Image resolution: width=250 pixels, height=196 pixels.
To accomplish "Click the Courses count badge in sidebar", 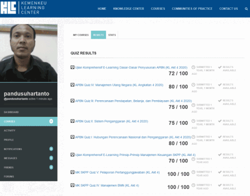I will pyautogui.click(x=51, y=121).
